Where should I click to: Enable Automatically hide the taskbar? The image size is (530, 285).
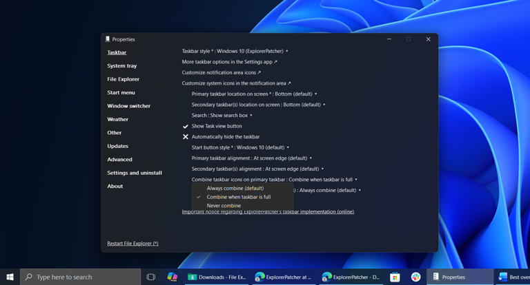[225, 137]
